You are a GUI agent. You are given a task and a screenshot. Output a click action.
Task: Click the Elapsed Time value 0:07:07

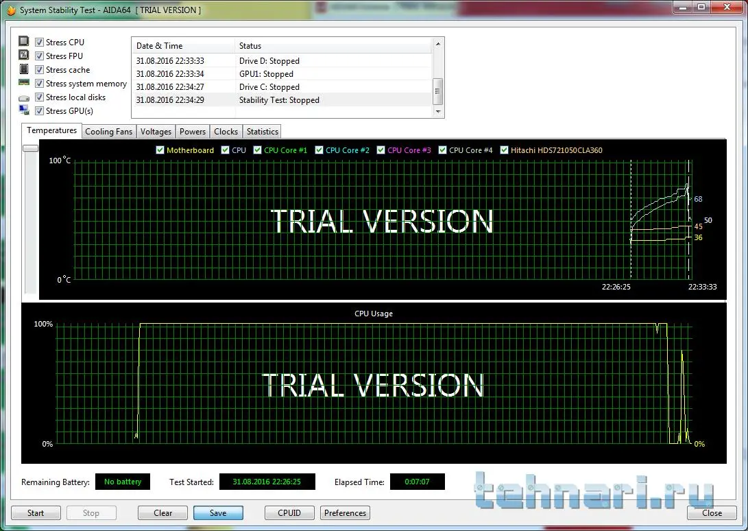418,482
